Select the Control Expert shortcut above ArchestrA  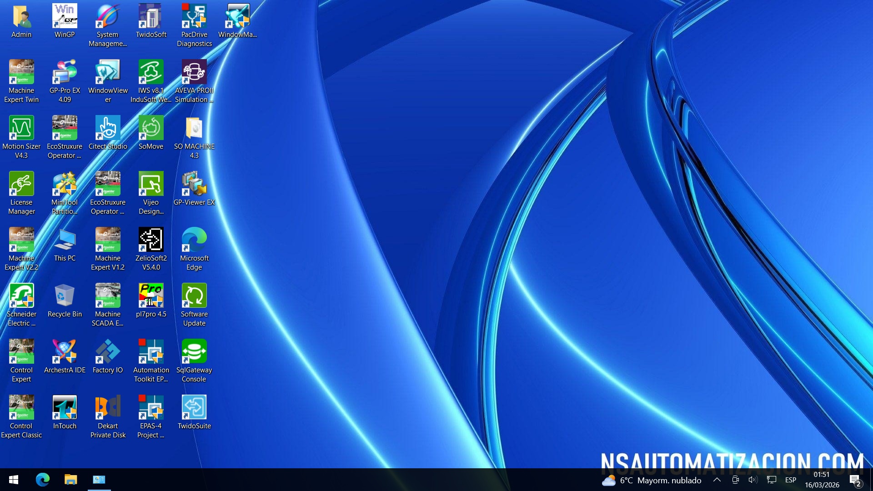point(21,361)
